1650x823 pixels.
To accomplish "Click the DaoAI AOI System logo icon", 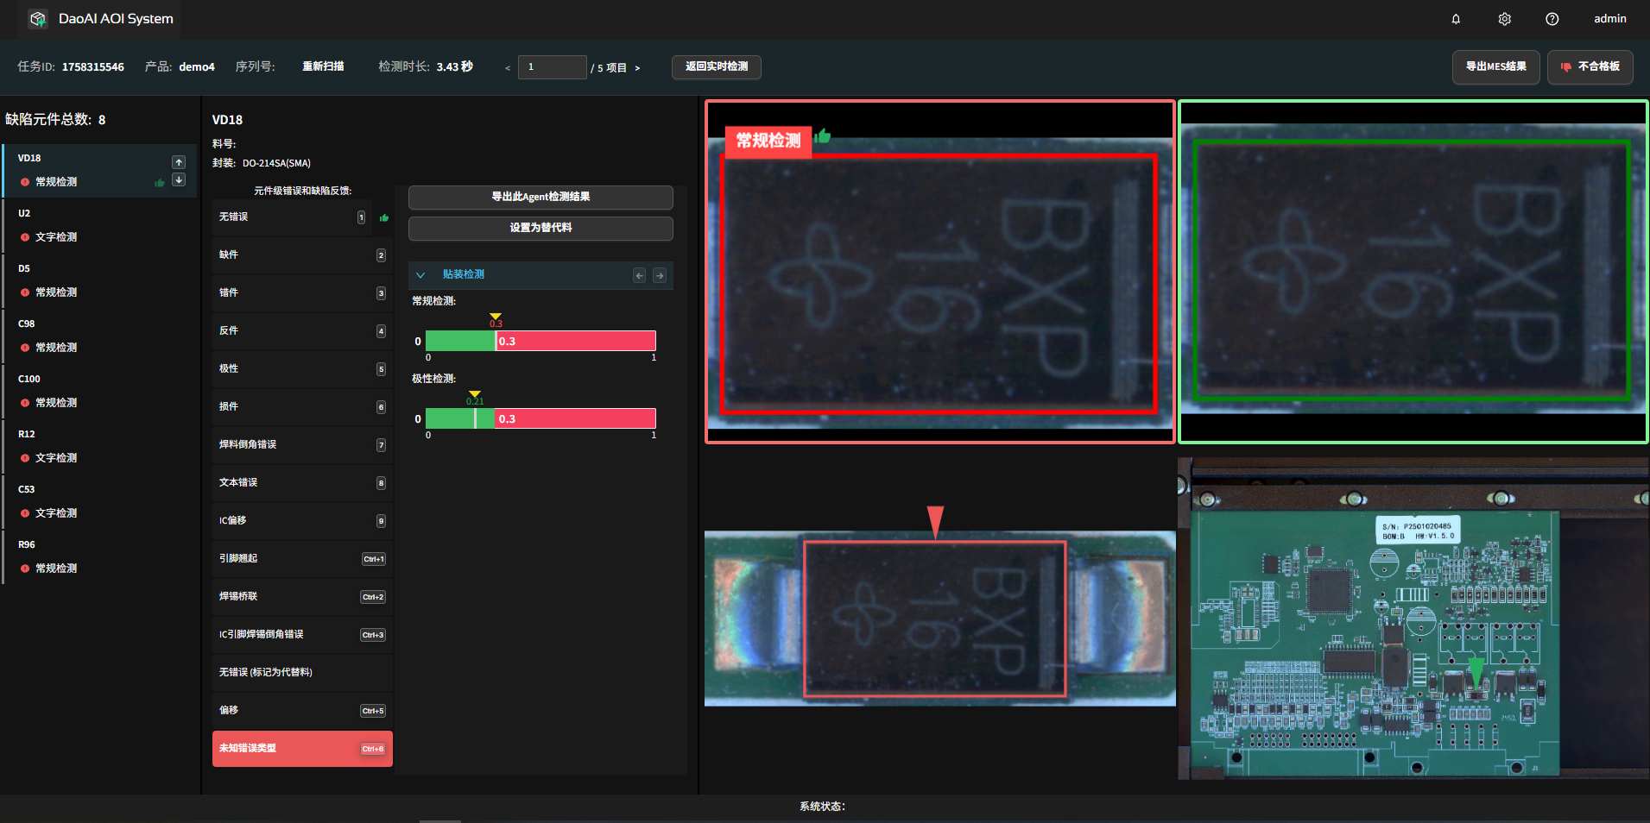I will [x=37, y=19].
